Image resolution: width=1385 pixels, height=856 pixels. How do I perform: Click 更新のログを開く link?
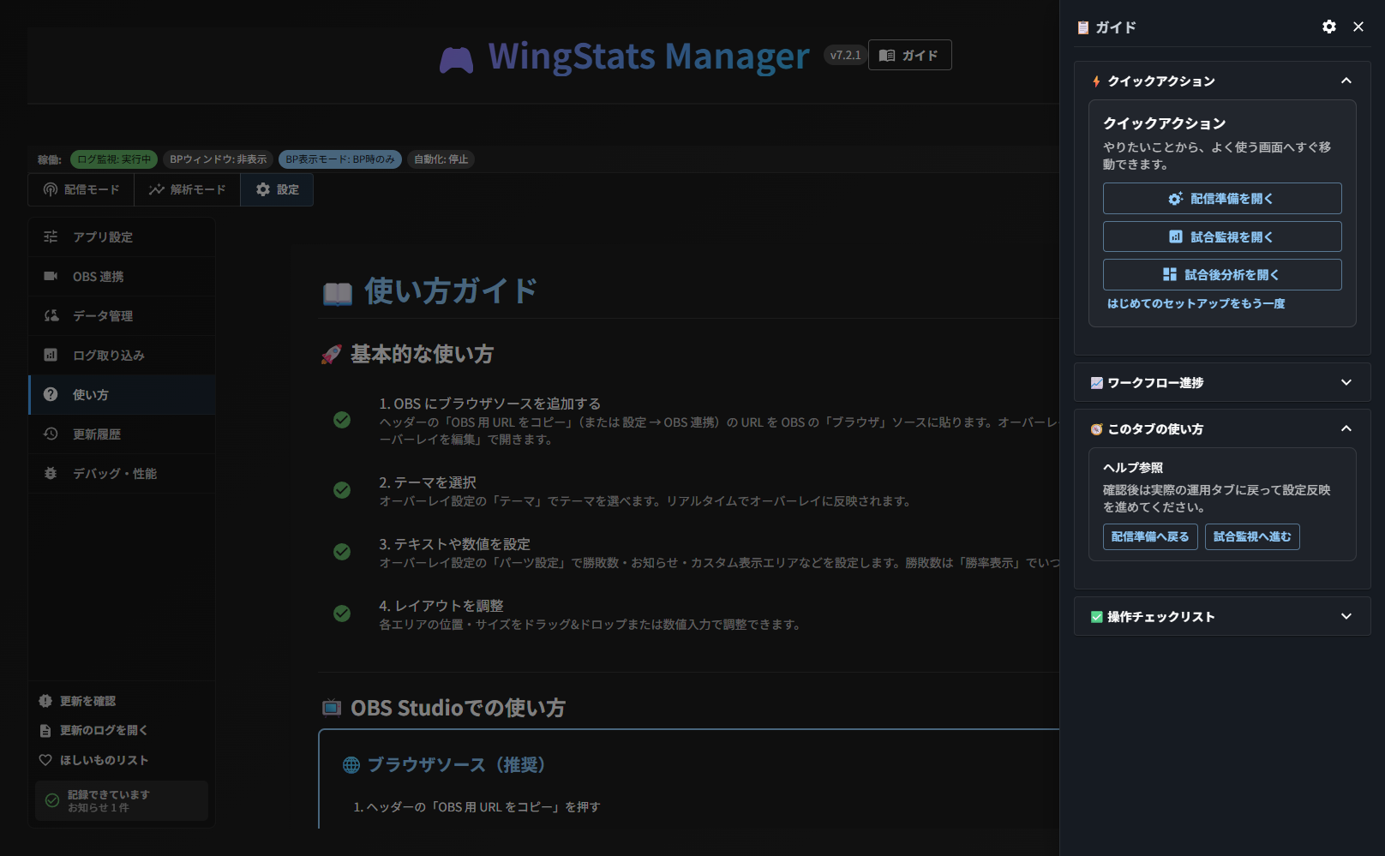[93, 730]
